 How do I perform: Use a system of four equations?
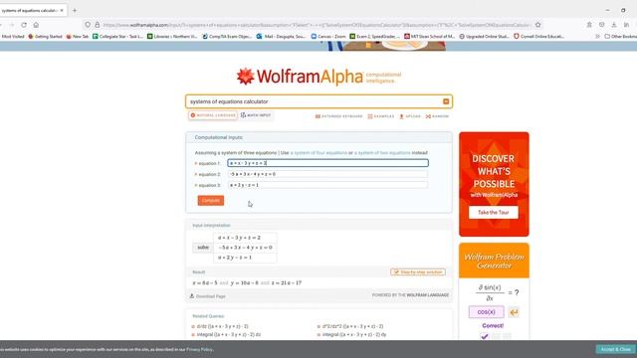(x=318, y=153)
